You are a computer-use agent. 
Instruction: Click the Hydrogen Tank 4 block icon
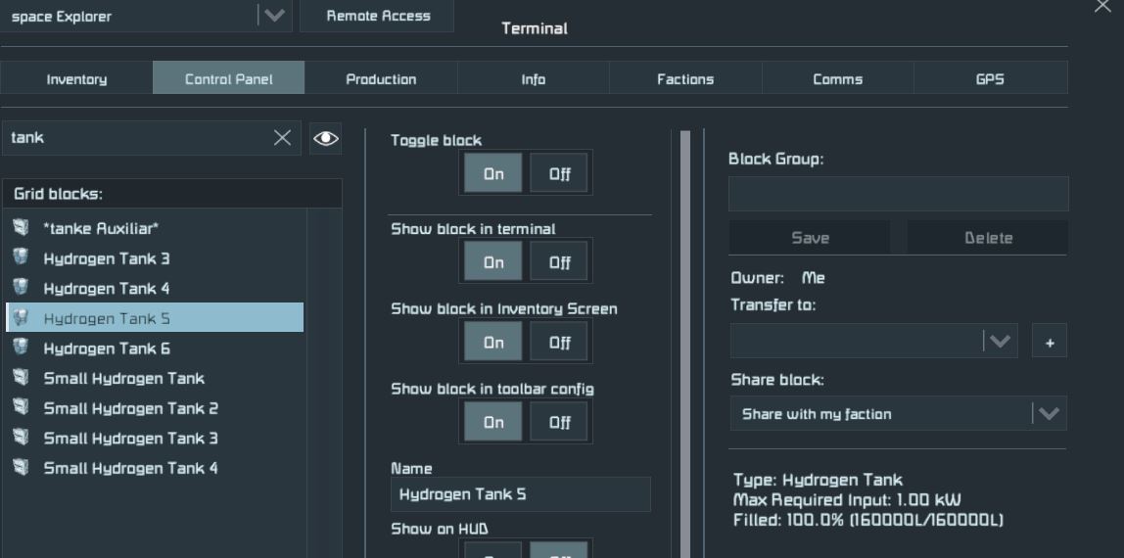coord(22,288)
